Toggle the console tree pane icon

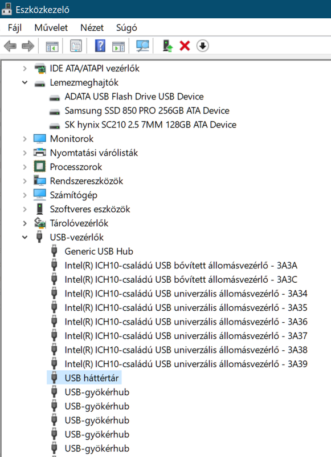[x=52, y=46]
